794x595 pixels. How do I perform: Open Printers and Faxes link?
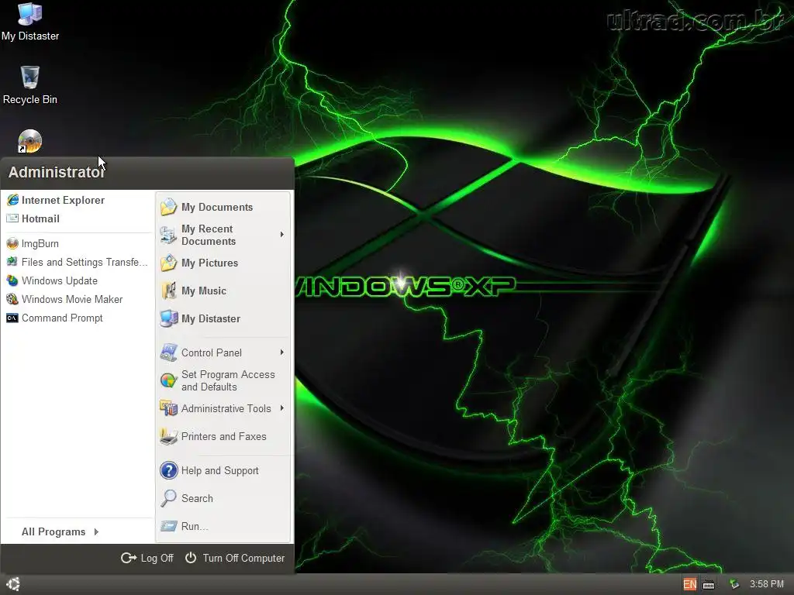pyautogui.click(x=223, y=436)
